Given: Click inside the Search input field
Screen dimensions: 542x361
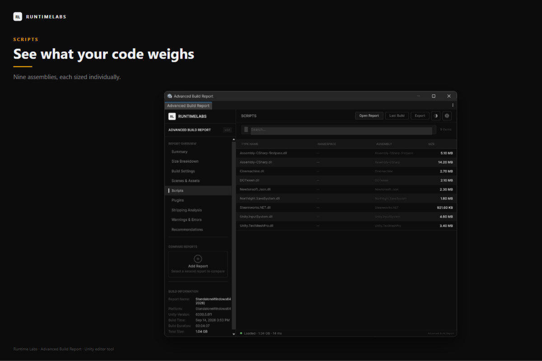Looking at the screenshot, I should coord(341,130).
